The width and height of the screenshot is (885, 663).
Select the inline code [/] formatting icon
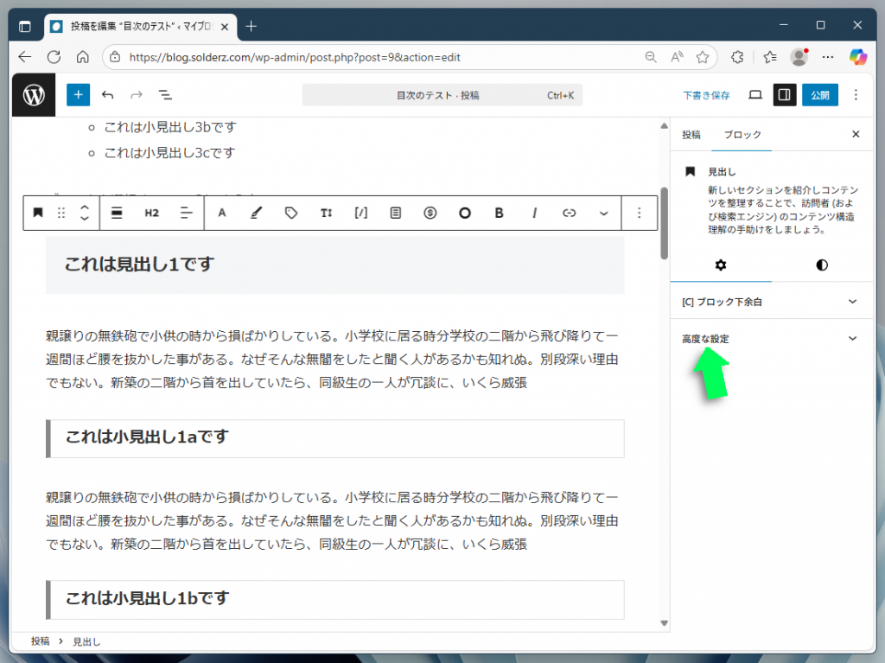coord(360,213)
